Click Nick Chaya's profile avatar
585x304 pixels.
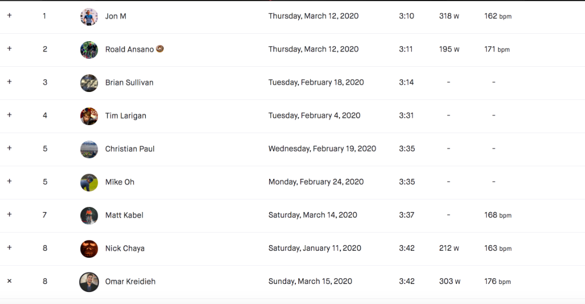(89, 249)
